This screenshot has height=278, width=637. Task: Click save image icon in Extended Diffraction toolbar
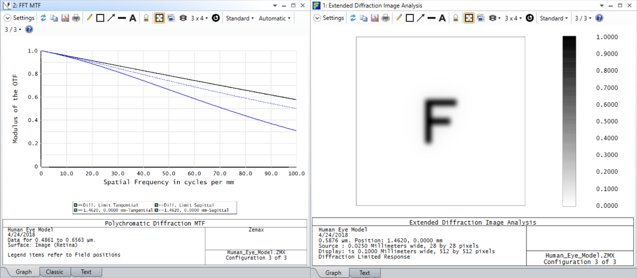click(x=374, y=18)
